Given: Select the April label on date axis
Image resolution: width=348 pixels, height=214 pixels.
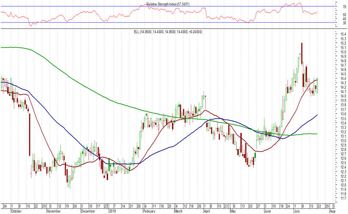Looking at the screenshot, I should coord(207,211).
